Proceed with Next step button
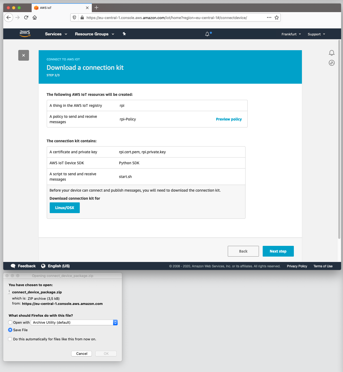The image size is (343, 372). coord(278,251)
